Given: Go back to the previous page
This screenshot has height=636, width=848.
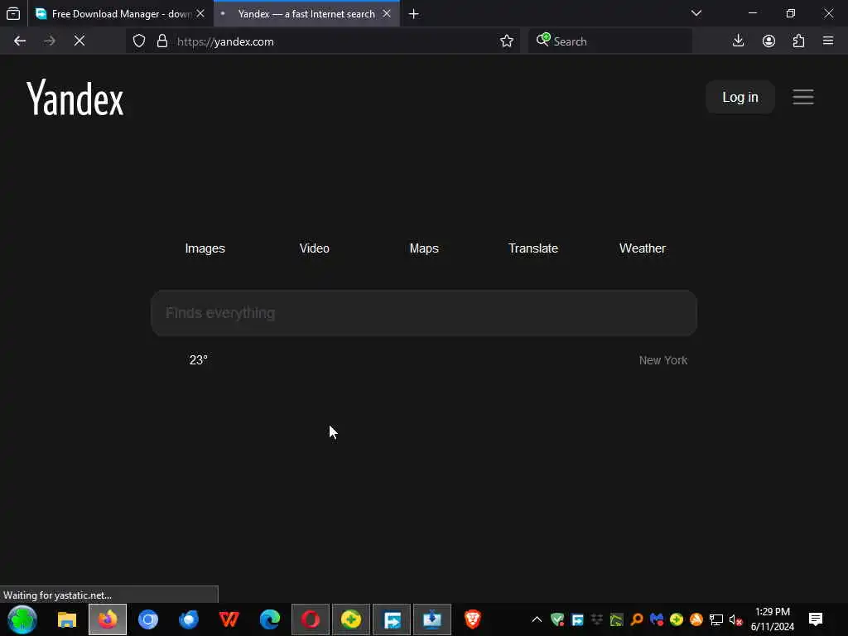Looking at the screenshot, I should 20,41.
